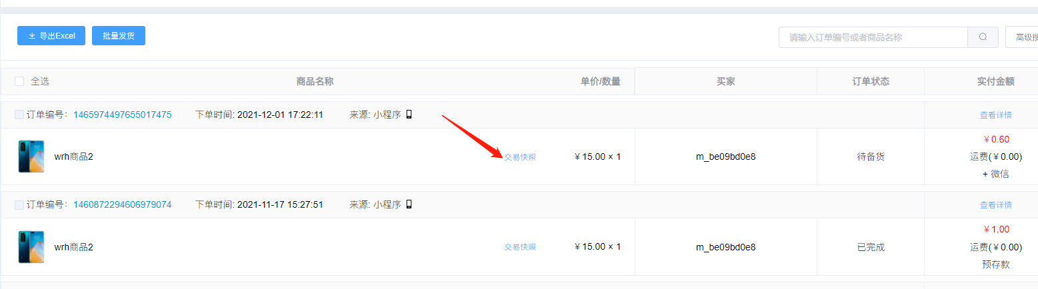Screen dimensions: 1038x289
Task: Check order 1460872294606979074 checkbox
Action: (19, 204)
